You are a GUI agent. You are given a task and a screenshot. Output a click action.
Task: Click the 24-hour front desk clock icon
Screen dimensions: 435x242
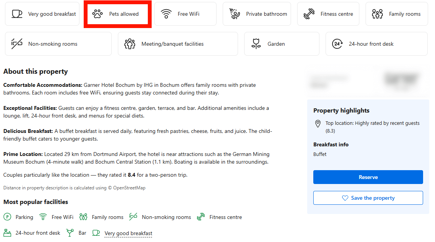(337, 44)
